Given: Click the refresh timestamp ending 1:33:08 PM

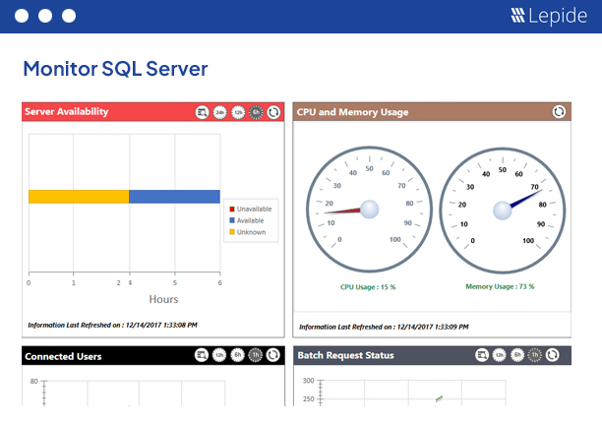Looking at the screenshot, I should click(112, 325).
